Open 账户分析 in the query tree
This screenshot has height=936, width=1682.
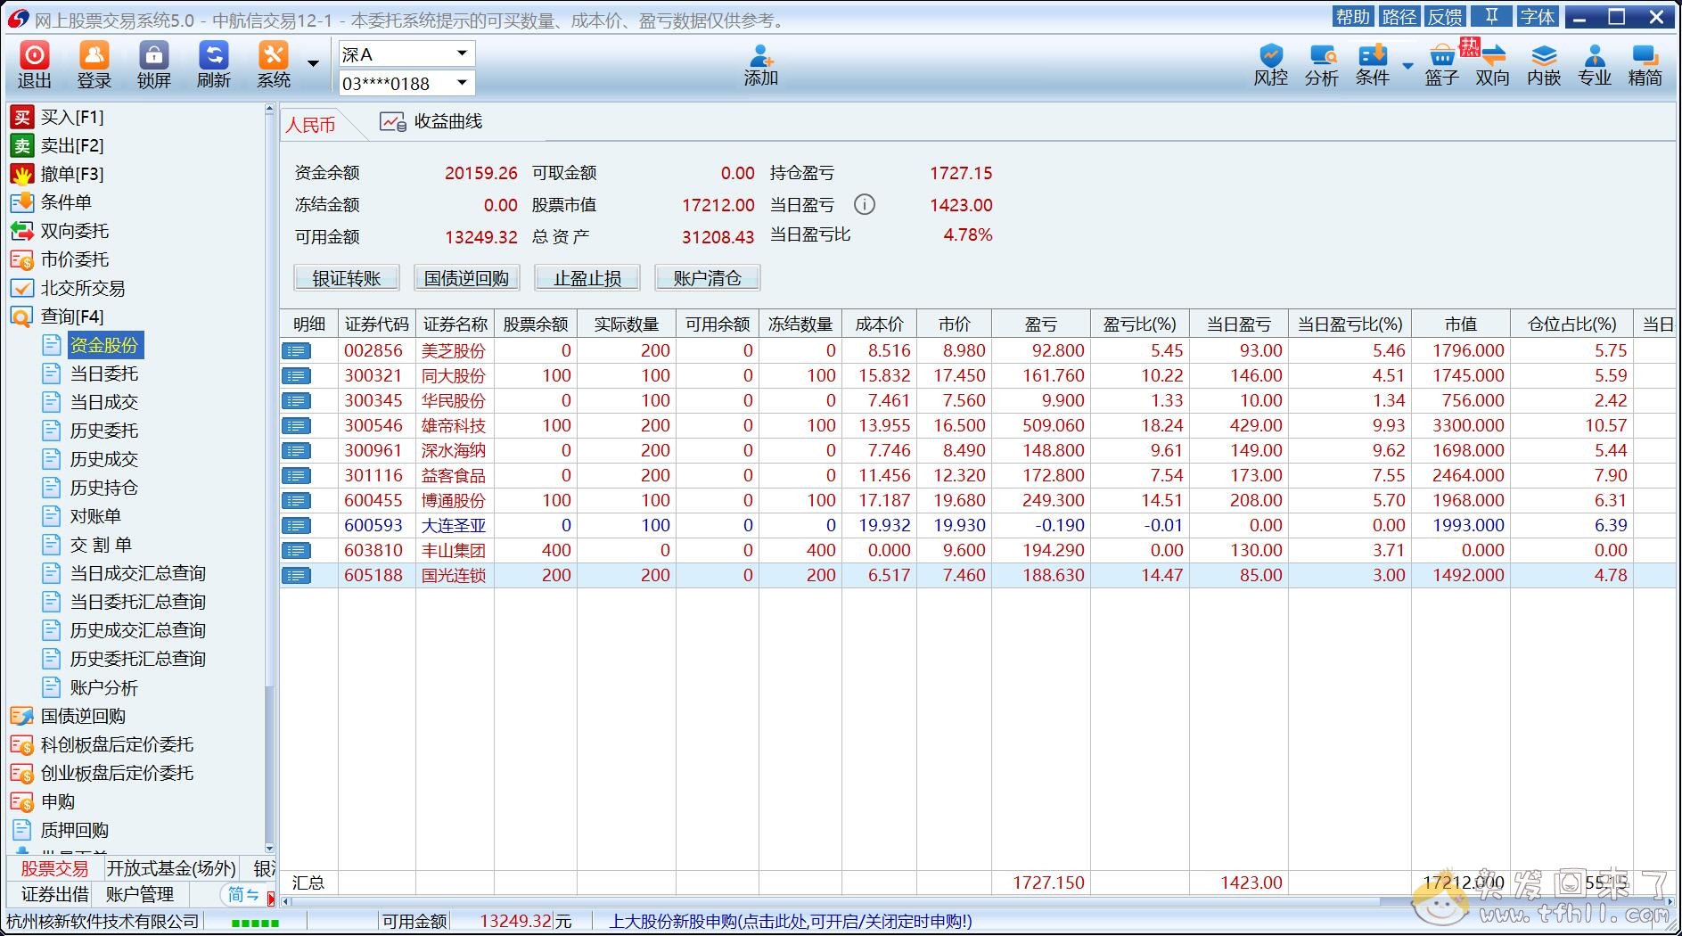(92, 687)
